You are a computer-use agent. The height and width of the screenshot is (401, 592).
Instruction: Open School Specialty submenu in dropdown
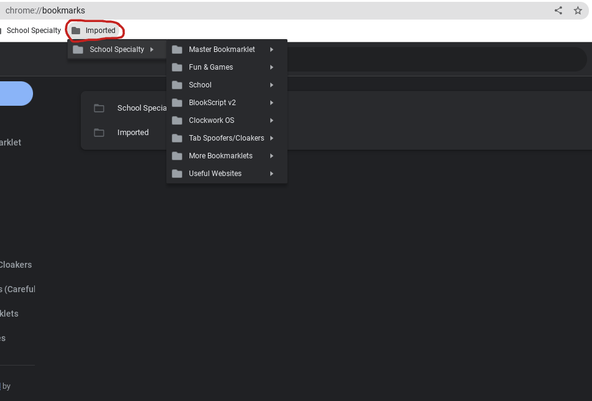pyautogui.click(x=117, y=50)
